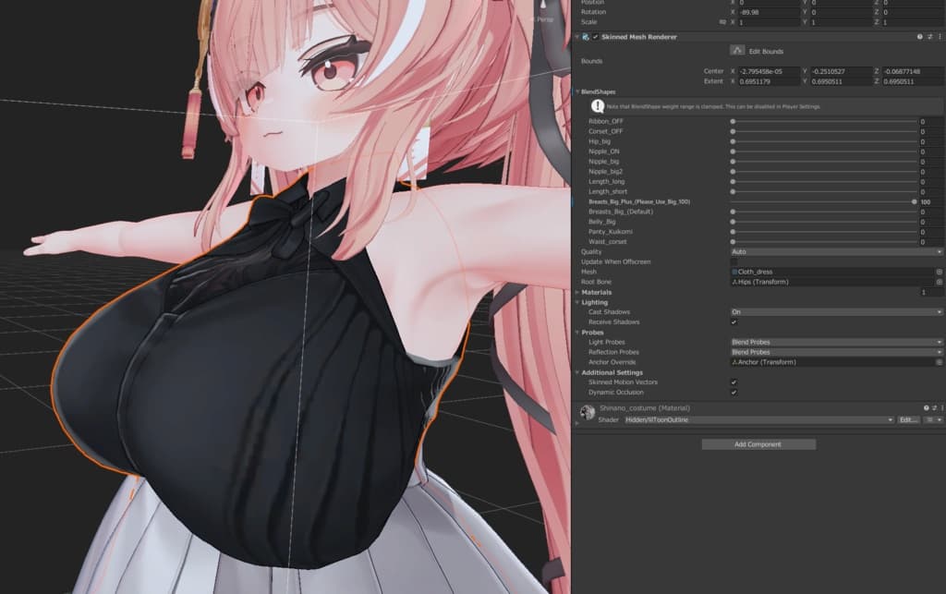Open the Light Probes dropdown
This screenshot has width=946, height=594.
(x=836, y=342)
